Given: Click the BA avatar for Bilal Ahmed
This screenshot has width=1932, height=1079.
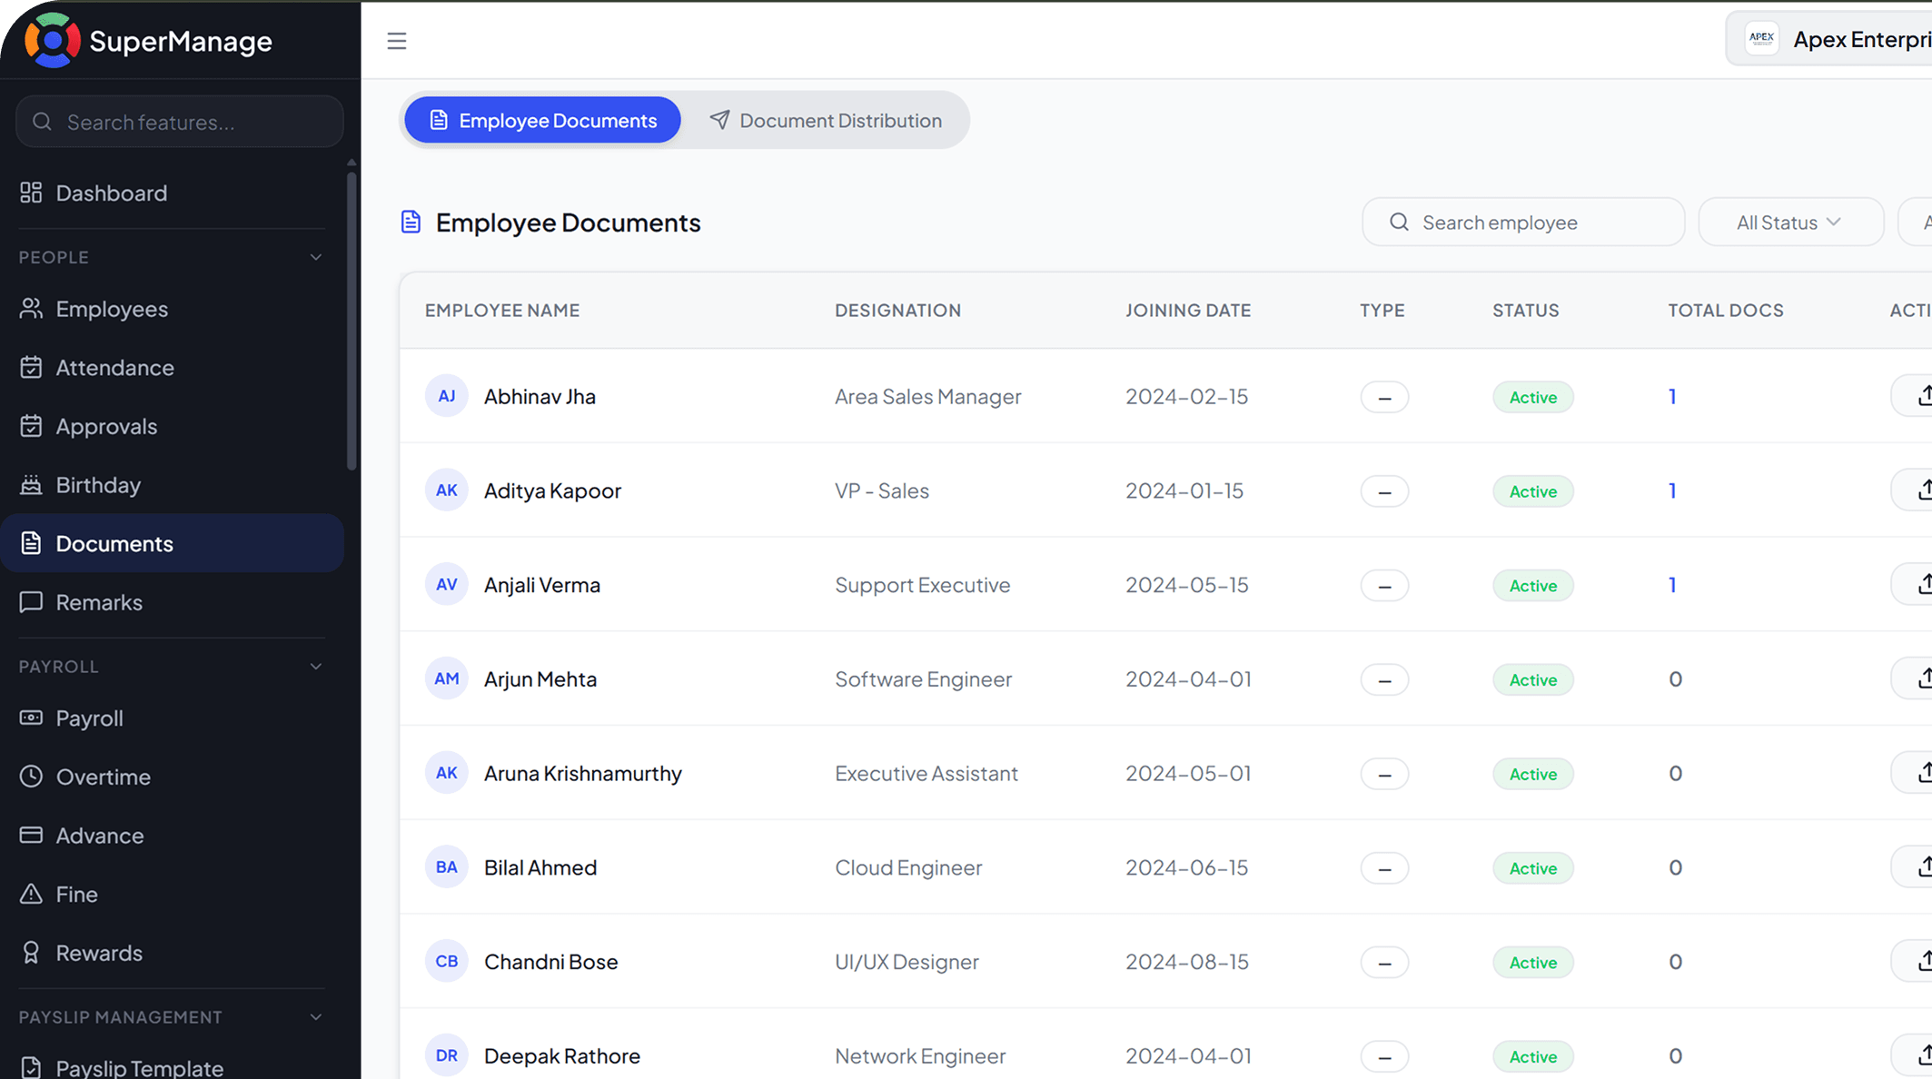Looking at the screenshot, I should pyautogui.click(x=446, y=867).
